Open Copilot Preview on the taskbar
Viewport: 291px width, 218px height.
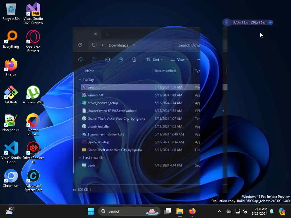282,211
